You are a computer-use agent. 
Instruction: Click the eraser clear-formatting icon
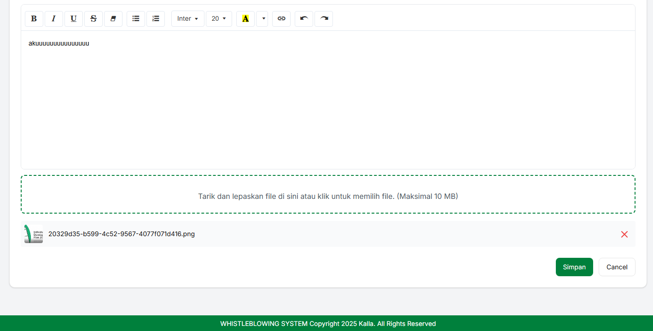point(113,19)
